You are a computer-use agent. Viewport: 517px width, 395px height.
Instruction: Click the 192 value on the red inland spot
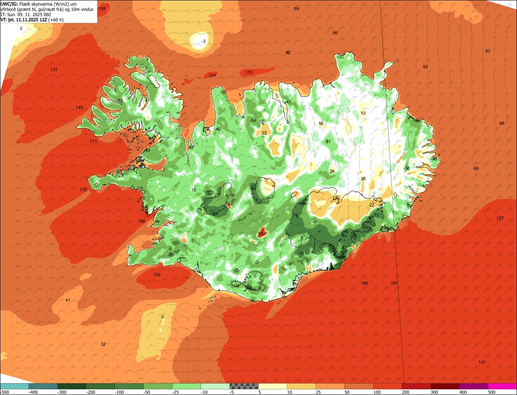262,233
